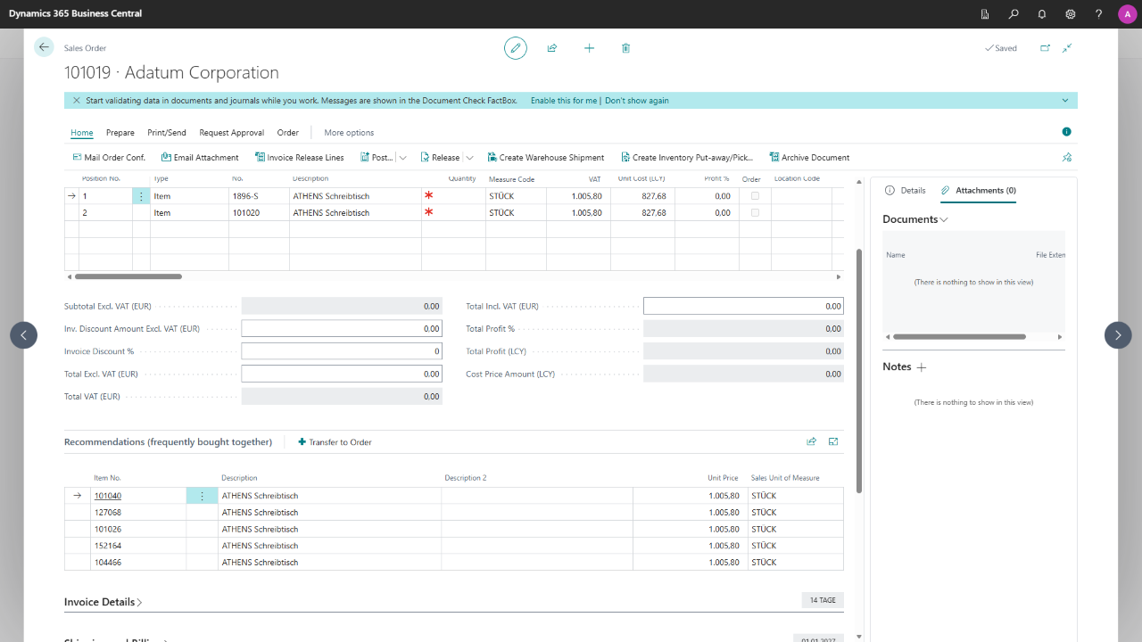Click Mail Order Conf. action

point(108,158)
